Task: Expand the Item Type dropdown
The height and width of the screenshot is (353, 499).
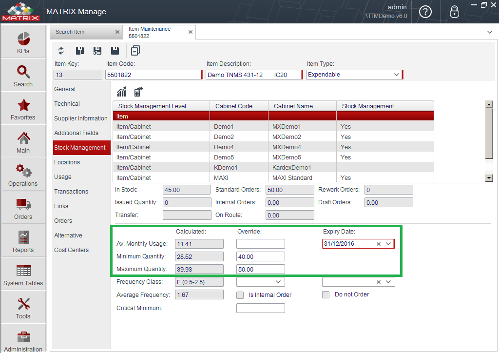Action: [x=397, y=75]
